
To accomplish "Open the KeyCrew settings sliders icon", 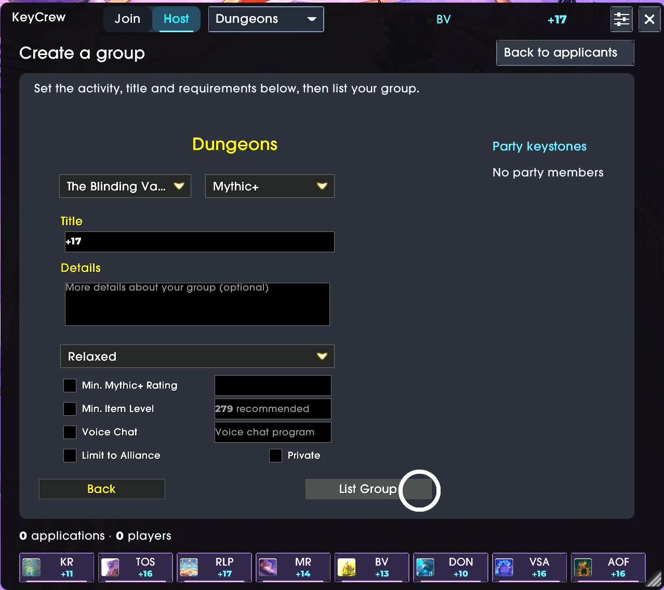I will [x=621, y=20].
